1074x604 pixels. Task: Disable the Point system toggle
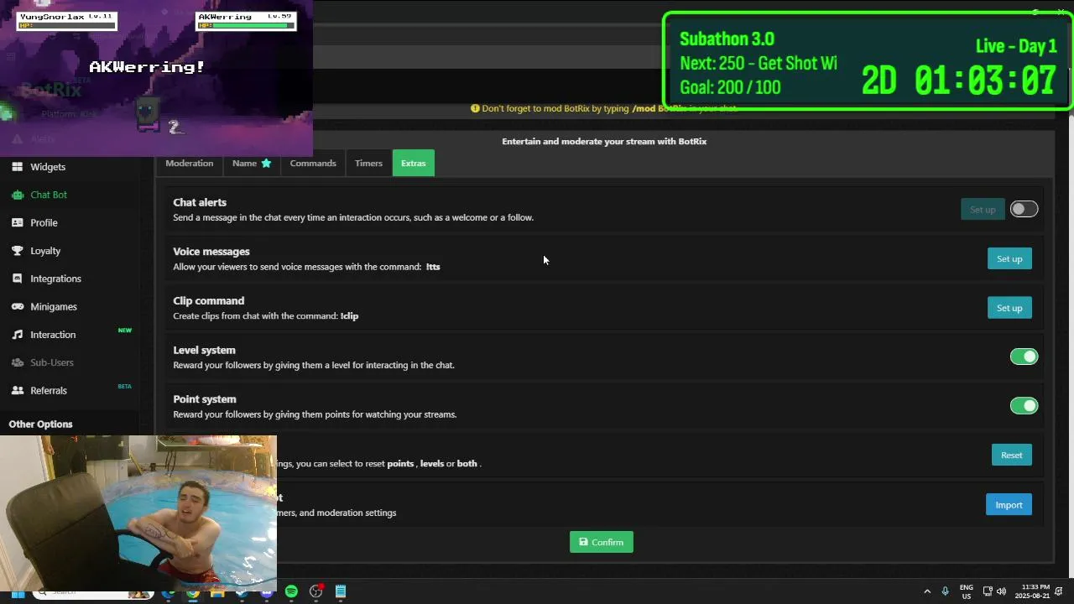pos(1024,406)
